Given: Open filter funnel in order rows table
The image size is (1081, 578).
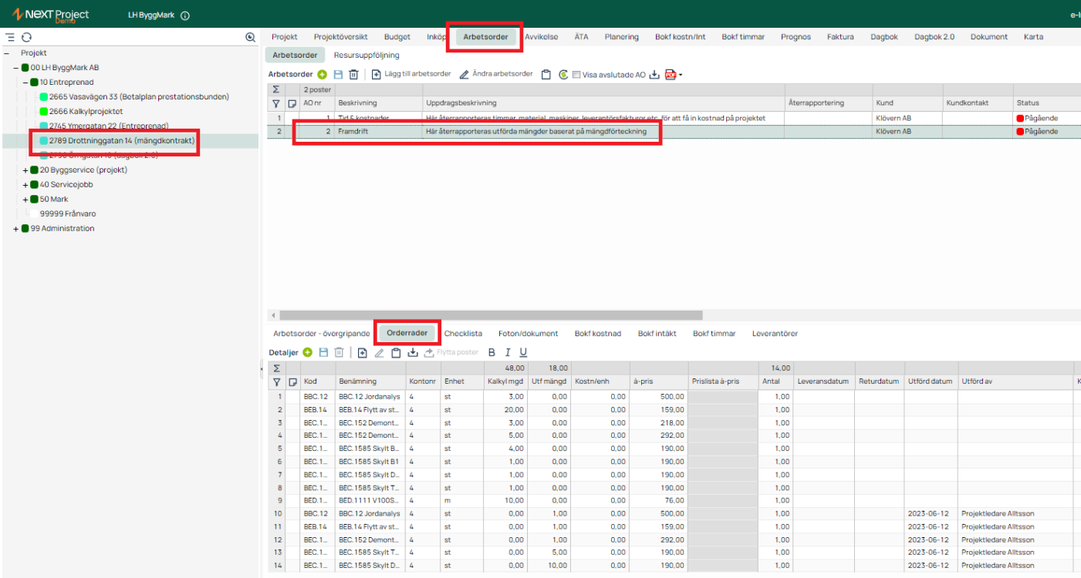Looking at the screenshot, I should (x=276, y=381).
